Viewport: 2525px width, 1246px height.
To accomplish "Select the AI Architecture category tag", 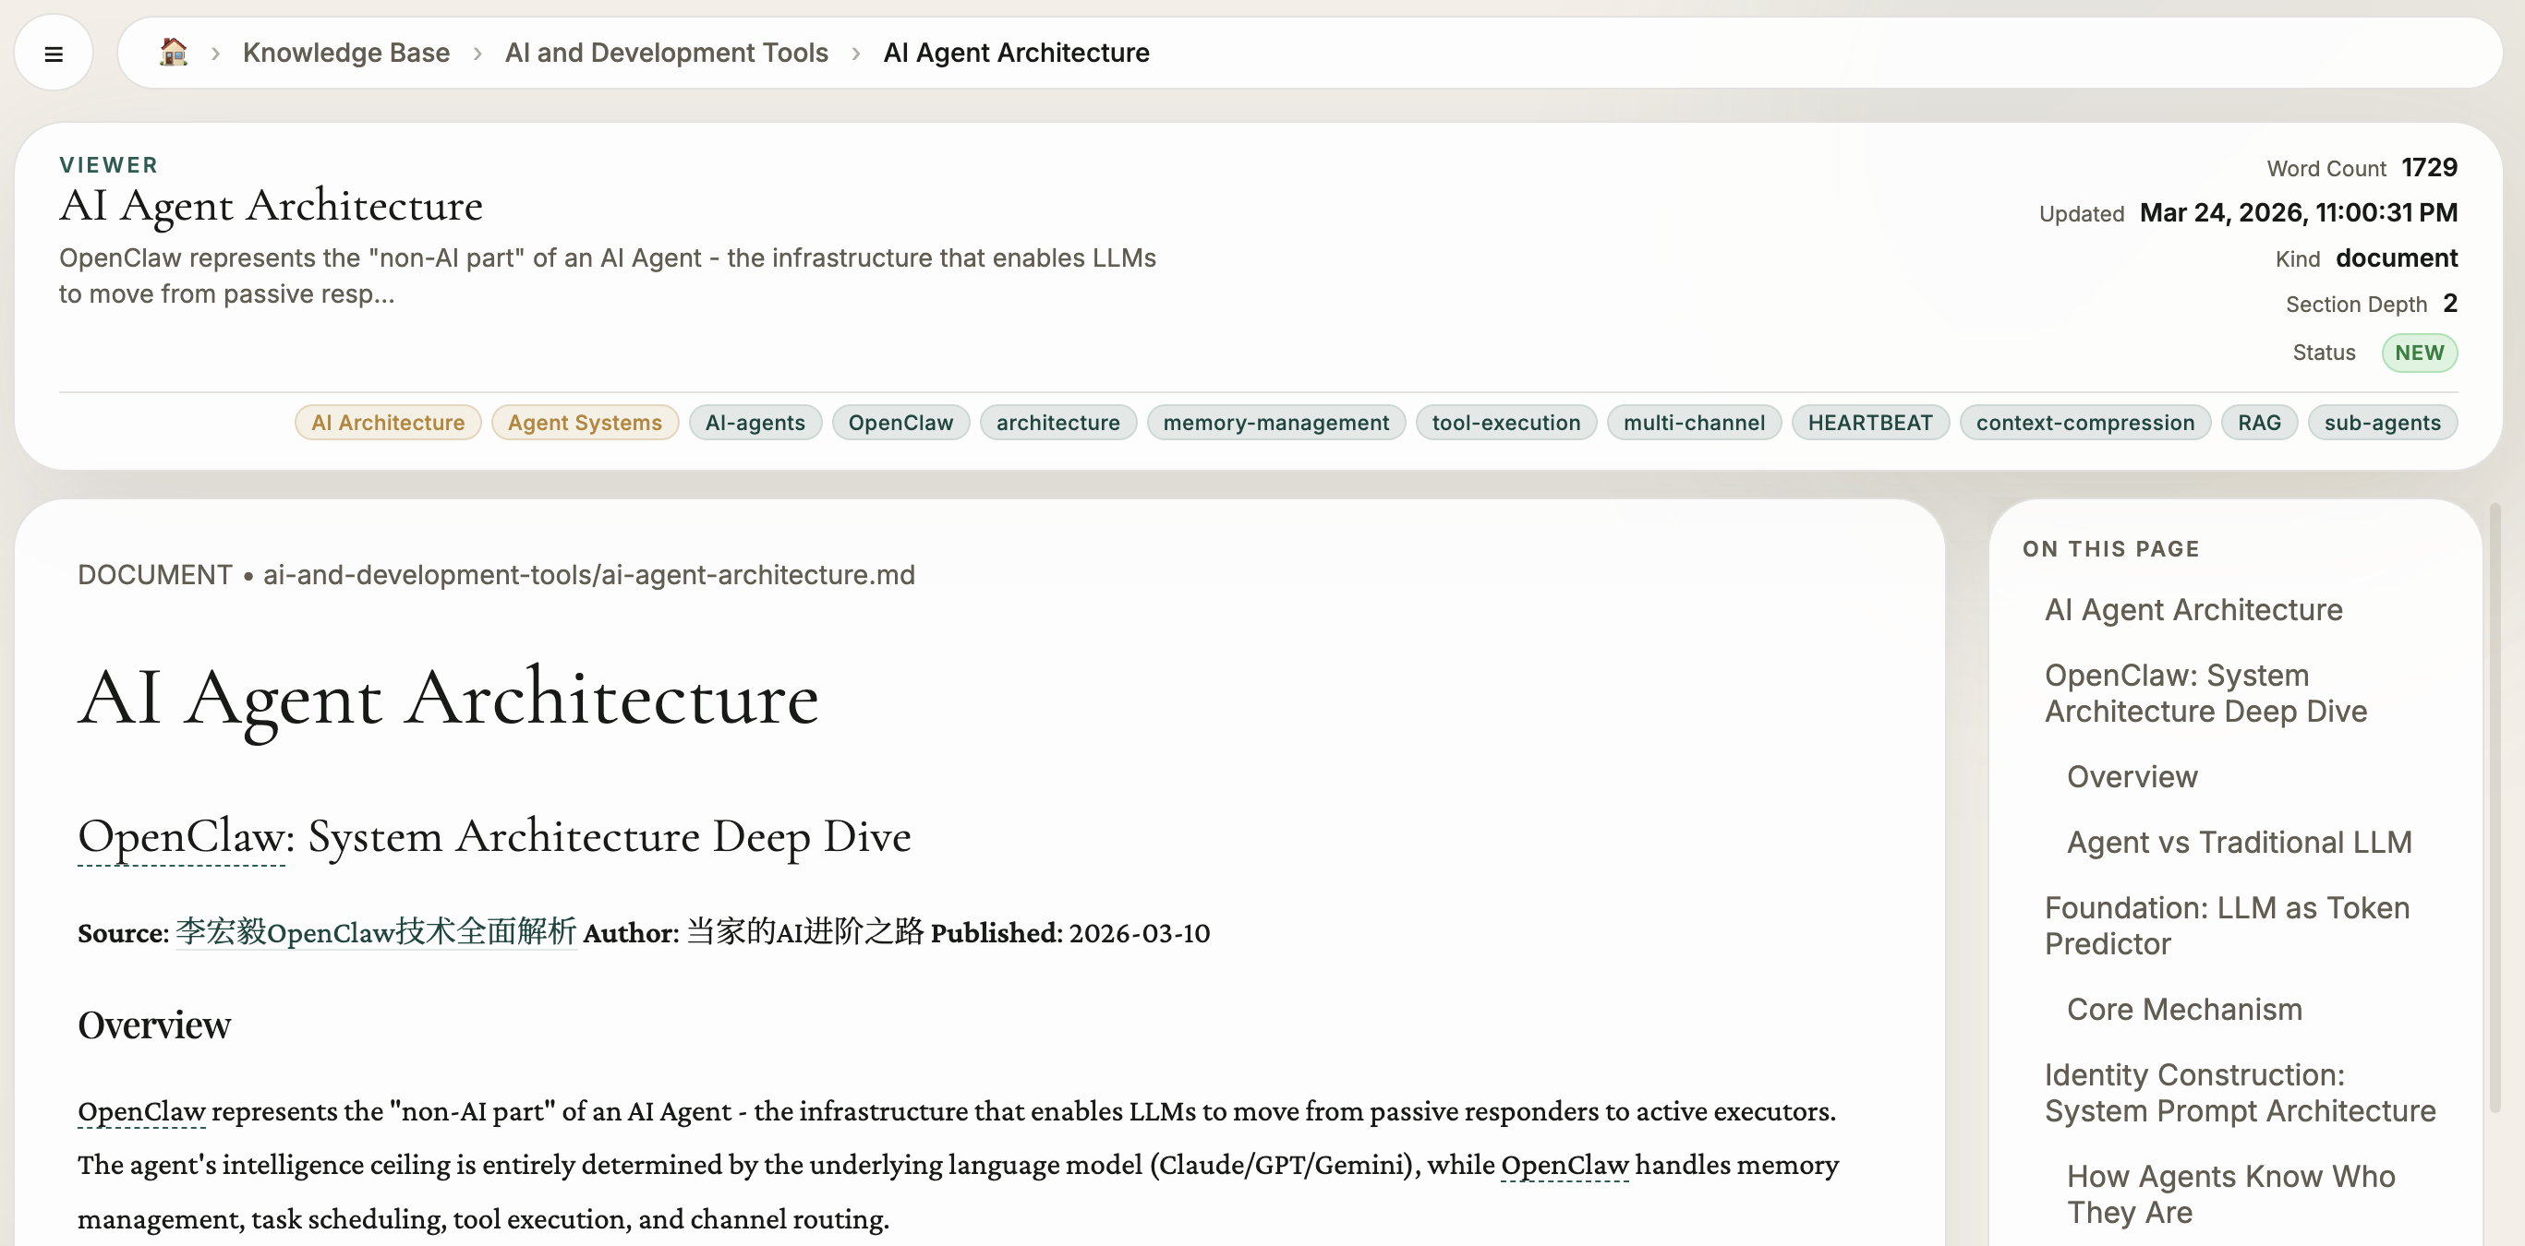I will (x=387, y=422).
